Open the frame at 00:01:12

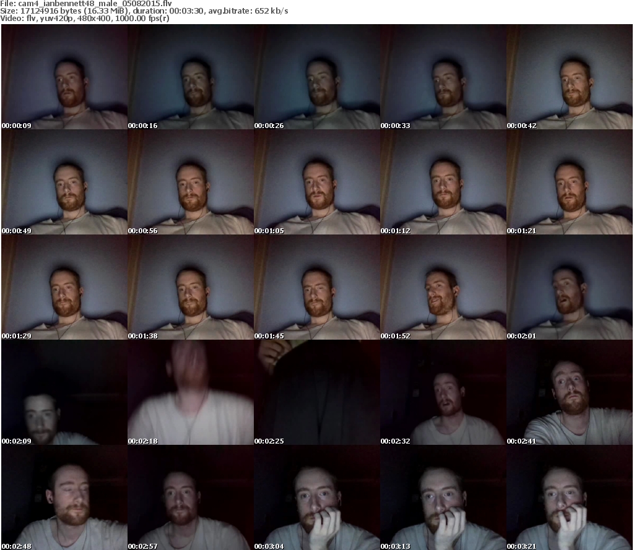point(443,182)
